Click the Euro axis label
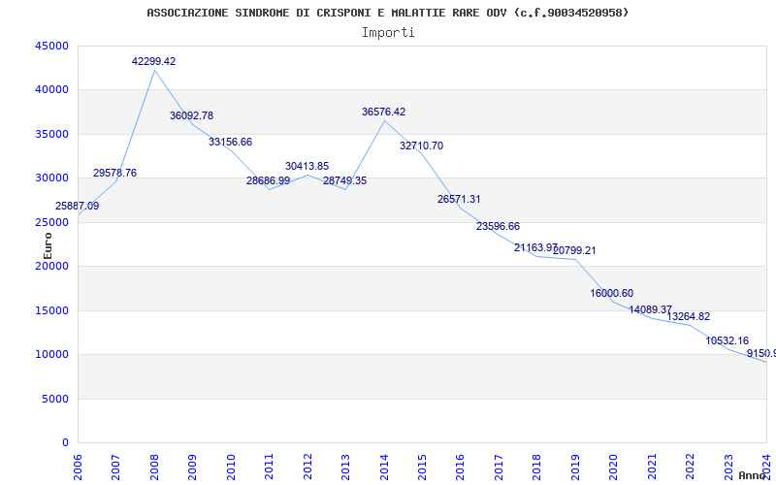 48,245
